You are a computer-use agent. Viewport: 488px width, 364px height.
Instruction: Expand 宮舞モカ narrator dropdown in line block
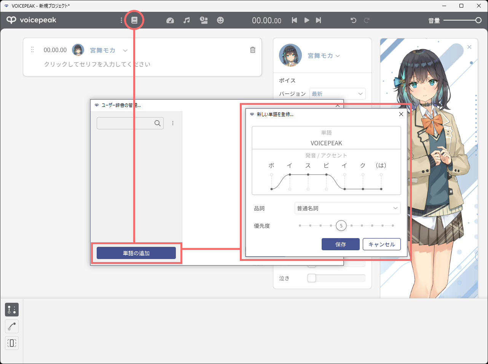(x=125, y=50)
